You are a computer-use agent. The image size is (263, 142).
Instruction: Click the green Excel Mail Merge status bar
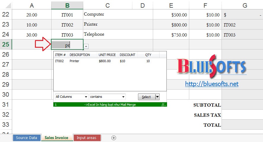110,105
